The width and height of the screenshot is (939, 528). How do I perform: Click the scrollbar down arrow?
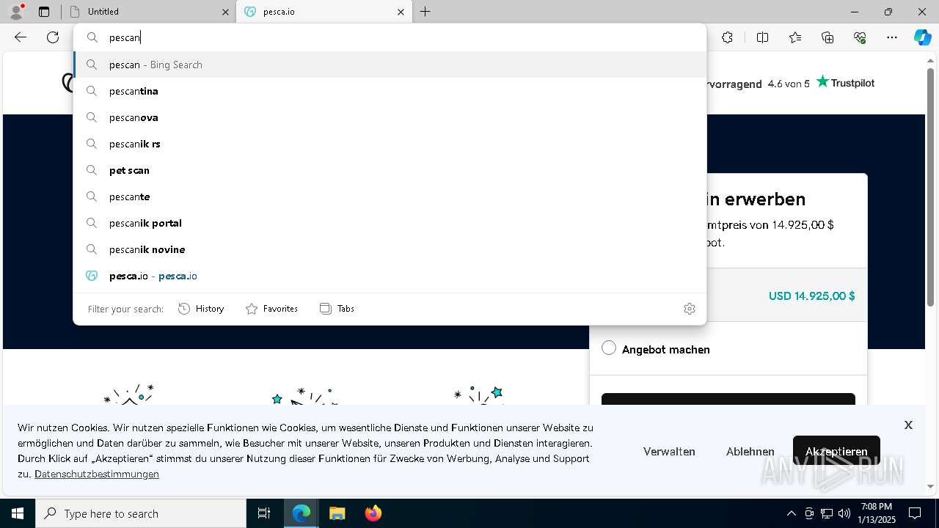click(x=931, y=486)
